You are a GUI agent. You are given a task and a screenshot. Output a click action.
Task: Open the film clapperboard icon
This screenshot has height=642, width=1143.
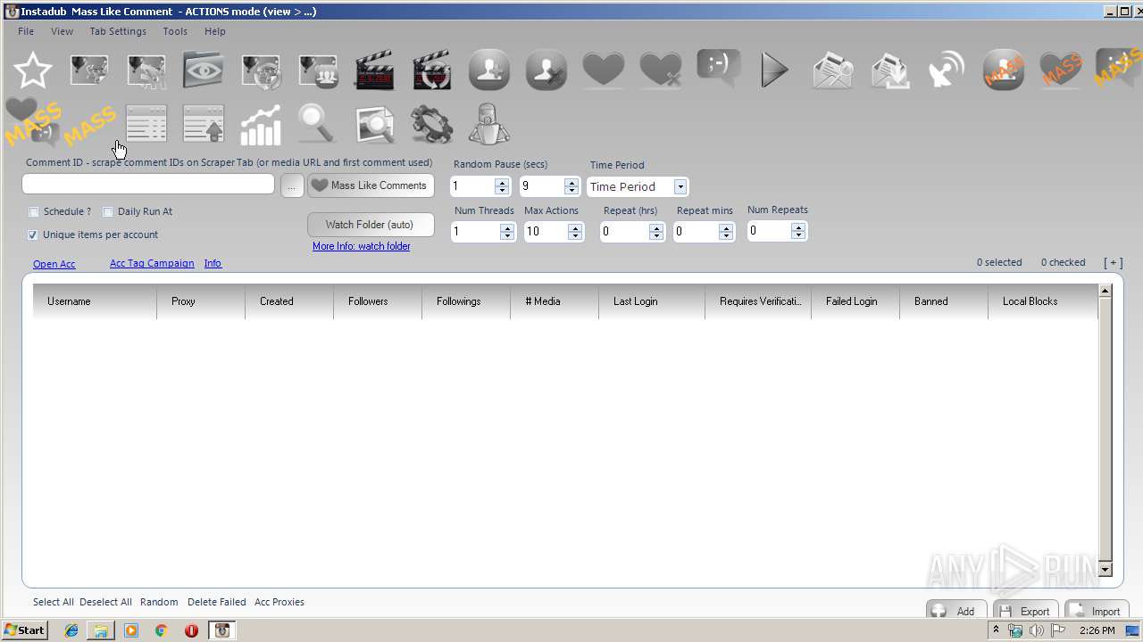pos(375,70)
